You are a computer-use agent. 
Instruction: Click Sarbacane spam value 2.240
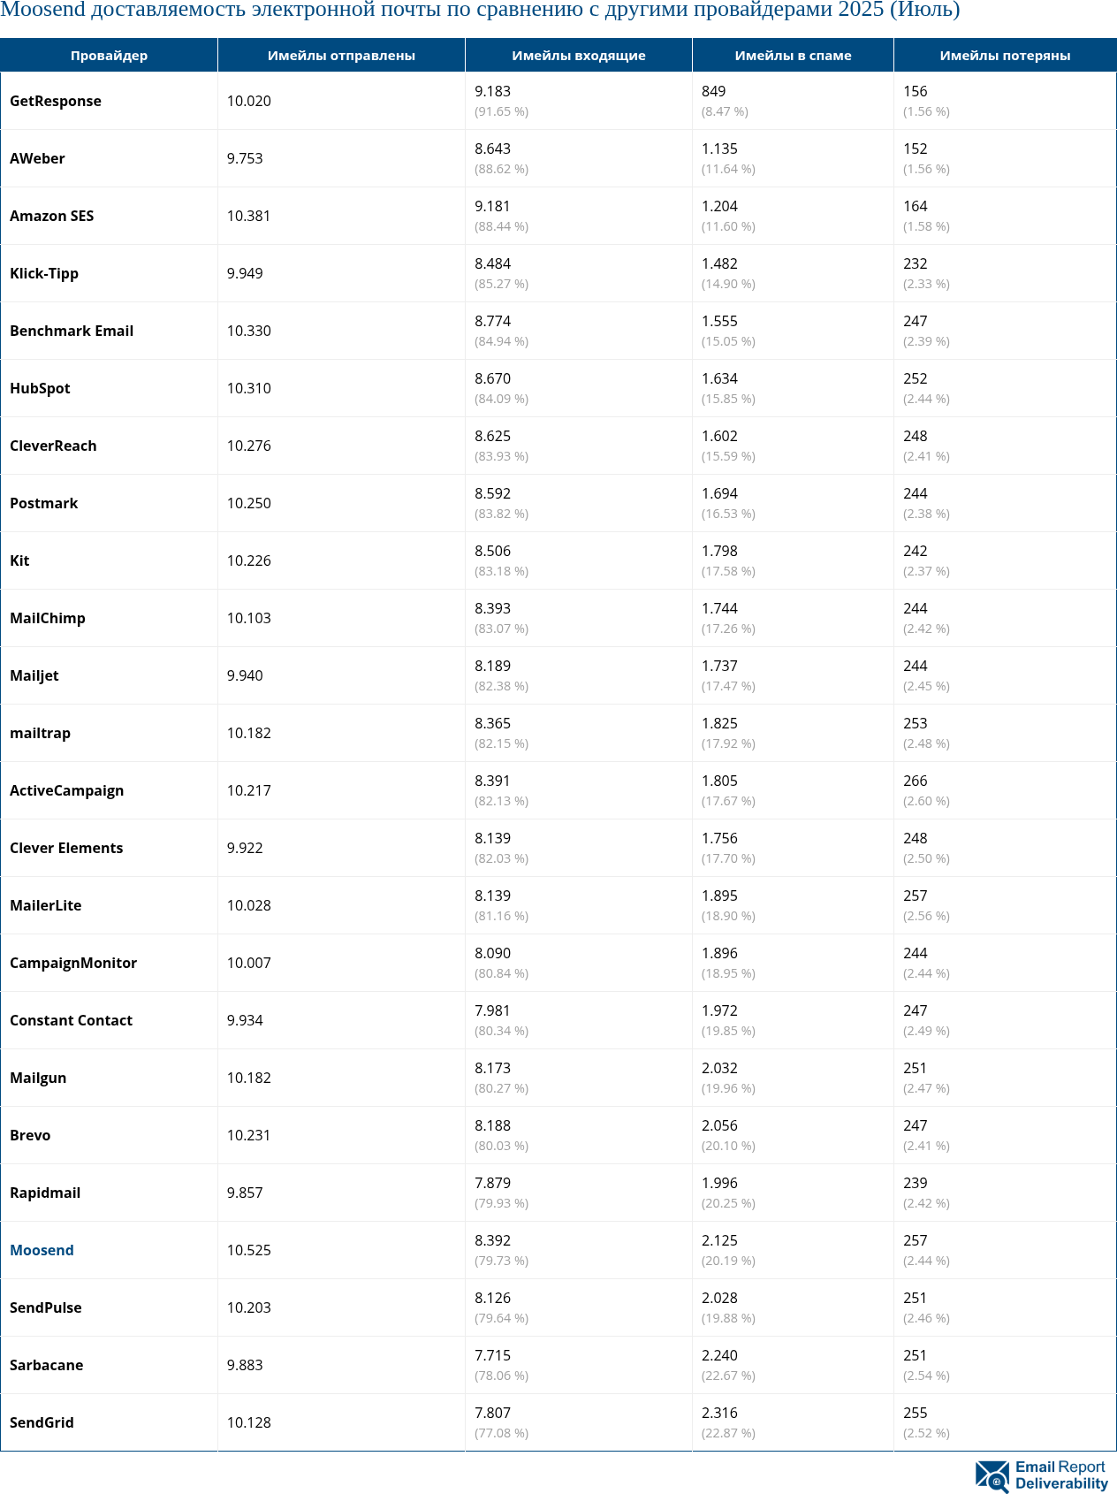[x=719, y=1355]
